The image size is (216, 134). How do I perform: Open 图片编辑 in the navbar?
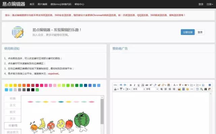point(43,4)
